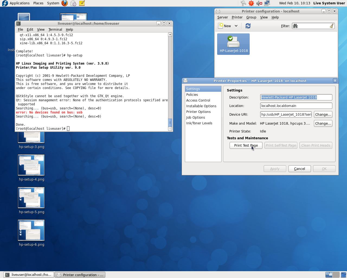Expand the New button dropdown arrow

click(x=236, y=26)
